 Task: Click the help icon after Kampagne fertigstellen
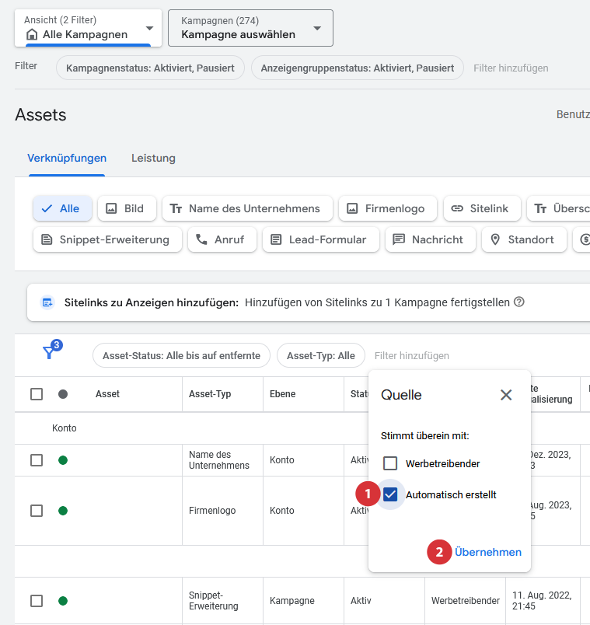point(518,302)
